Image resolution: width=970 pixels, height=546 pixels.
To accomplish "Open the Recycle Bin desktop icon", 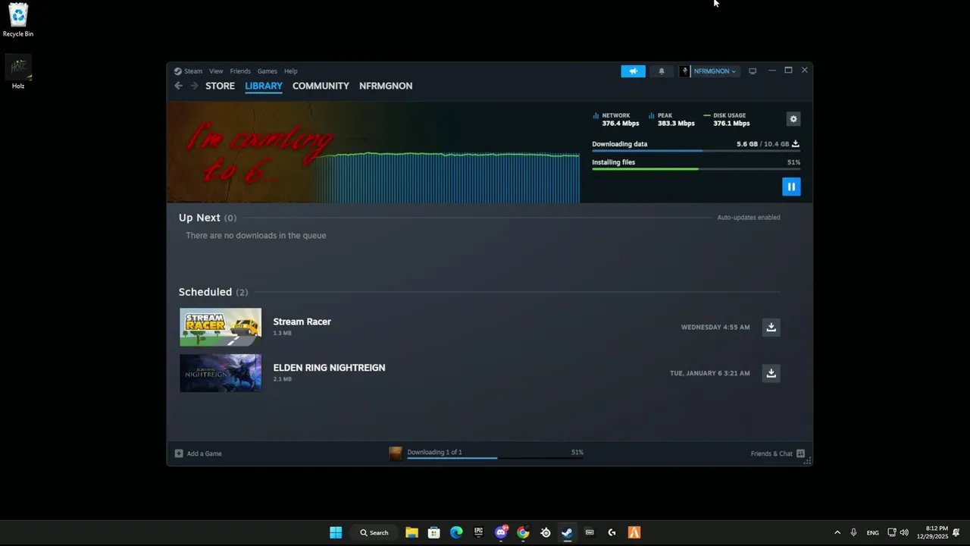I will click(x=18, y=20).
